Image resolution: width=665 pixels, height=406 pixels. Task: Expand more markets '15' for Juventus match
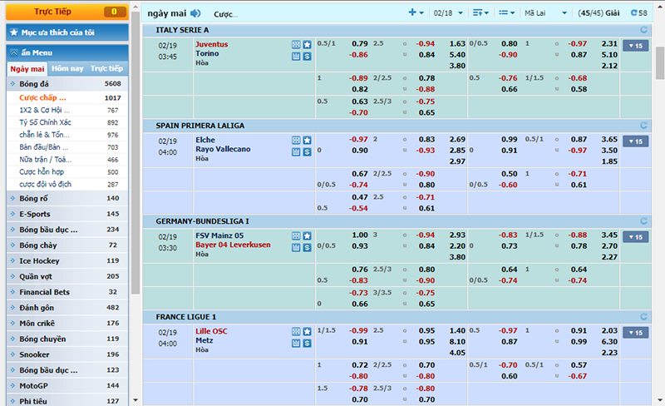[635, 46]
